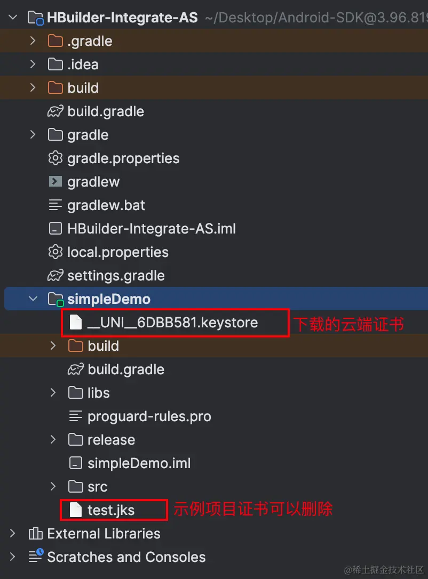Click the gear icon next to gradle.properties
Image resolution: width=428 pixels, height=579 pixels.
click(x=56, y=158)
